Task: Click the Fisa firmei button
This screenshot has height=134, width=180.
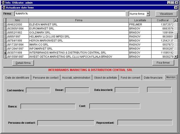Action: pos(163,62)
